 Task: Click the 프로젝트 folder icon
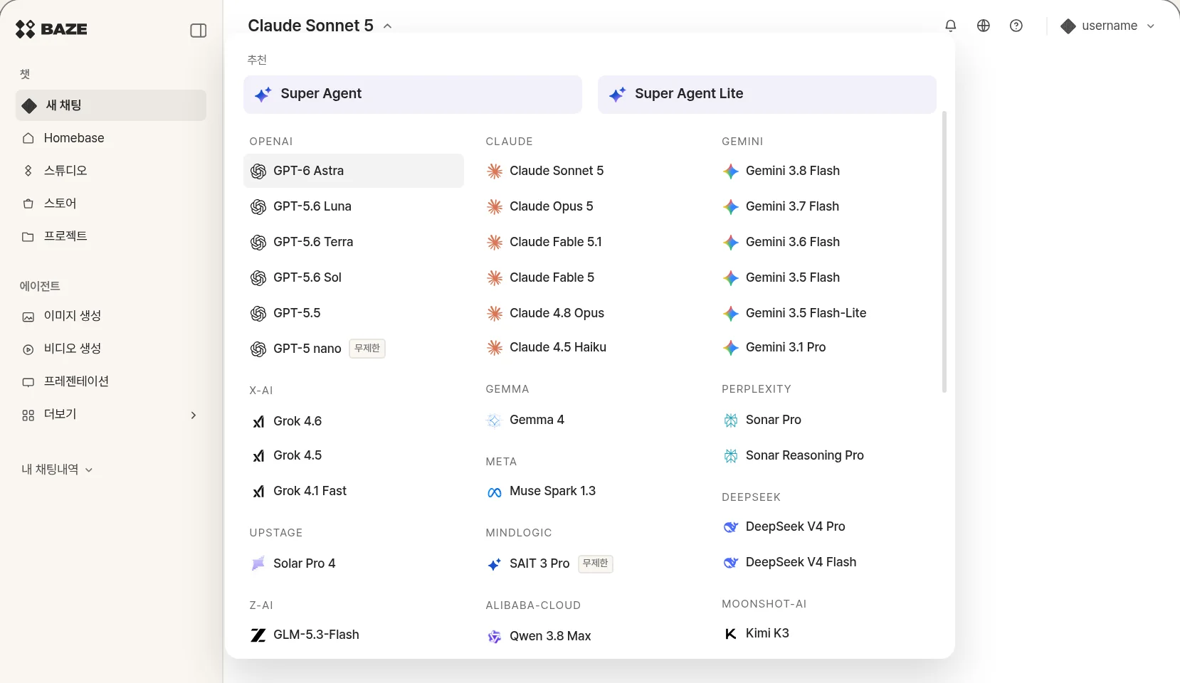coord(28,236)
